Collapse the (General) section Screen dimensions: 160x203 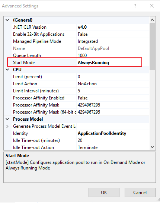tap(7, 20)
